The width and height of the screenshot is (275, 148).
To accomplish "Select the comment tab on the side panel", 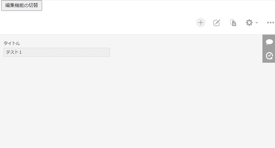I will [x=269, y=42].
